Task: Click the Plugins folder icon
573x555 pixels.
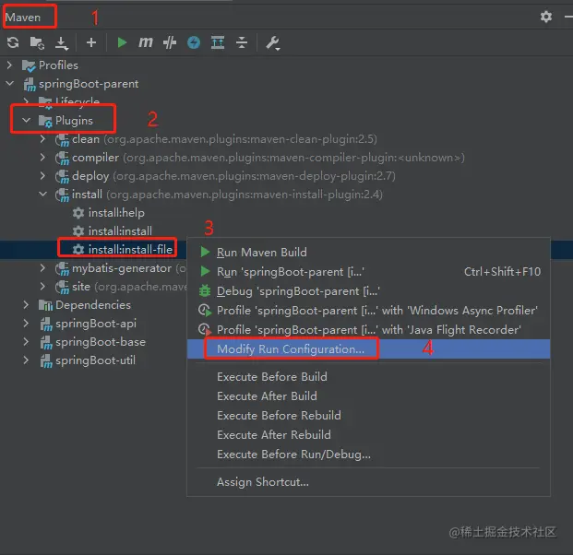Action: coord(46,121)
